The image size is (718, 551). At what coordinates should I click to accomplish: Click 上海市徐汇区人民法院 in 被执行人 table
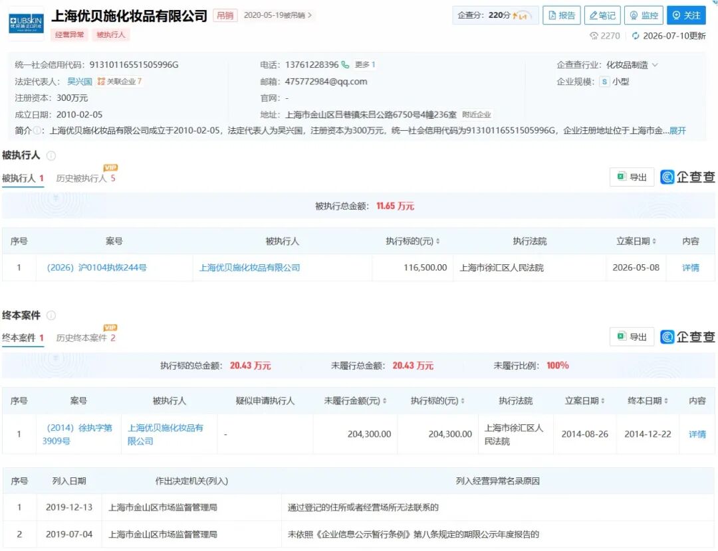coord(501,268)
